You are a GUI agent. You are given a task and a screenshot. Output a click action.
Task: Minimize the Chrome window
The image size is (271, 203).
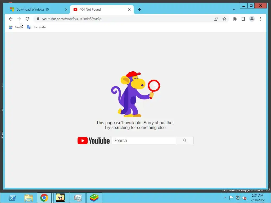point(244,6)
